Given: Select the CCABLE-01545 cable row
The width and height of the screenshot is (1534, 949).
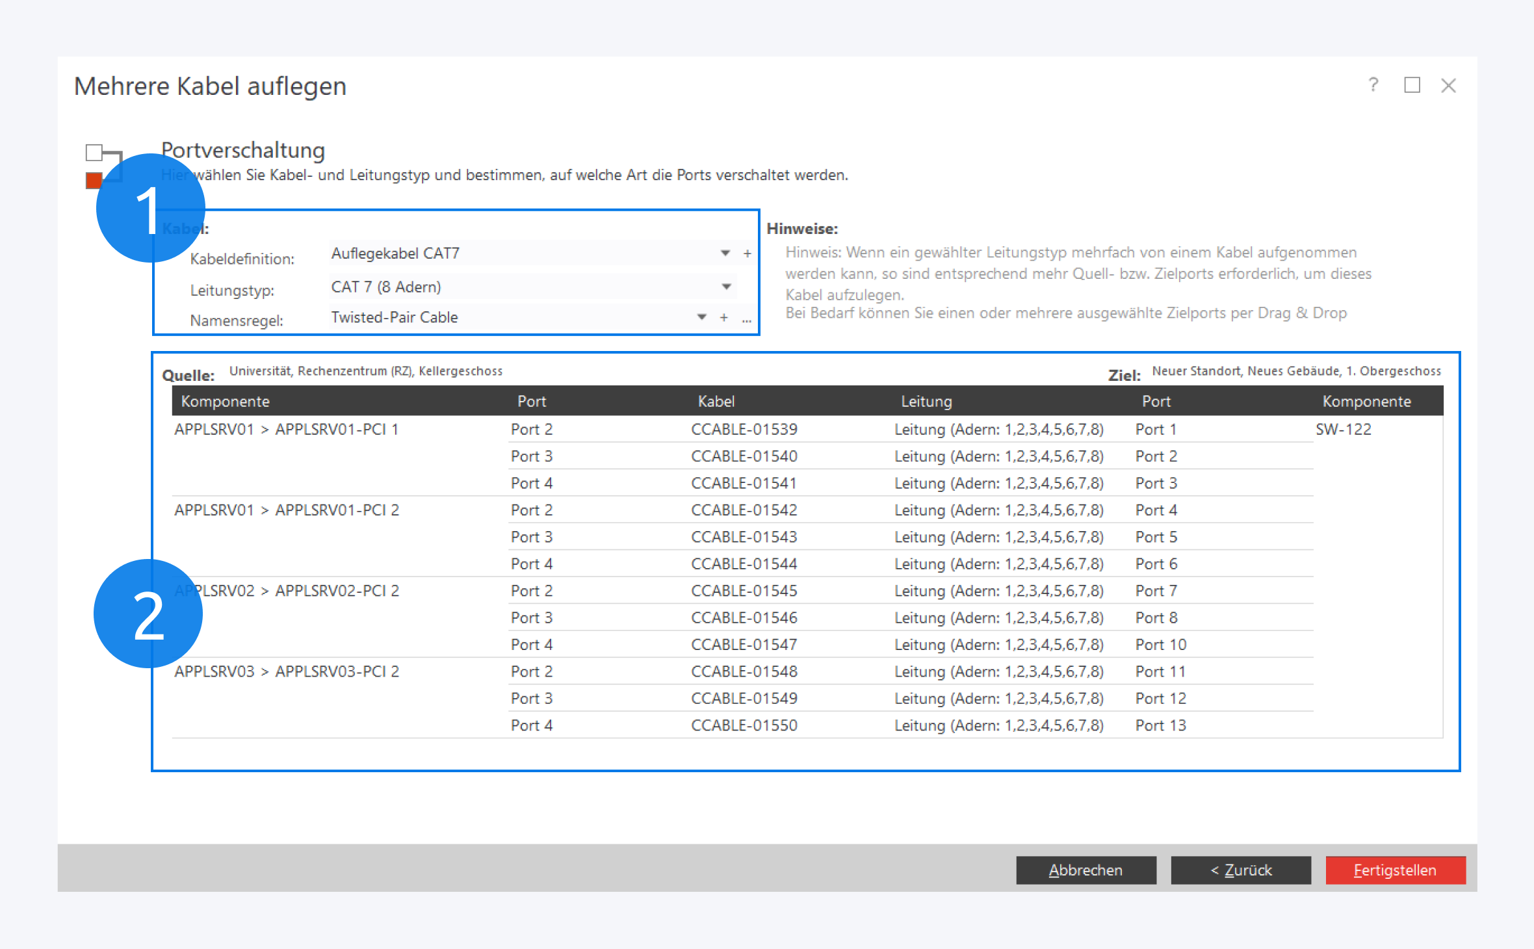Looking at the screenshot, I should [x=744, y=591].
